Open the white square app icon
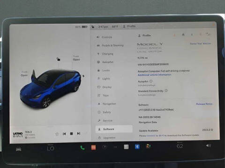The height and width of the screenshot is (168, 225). point(126,147)
